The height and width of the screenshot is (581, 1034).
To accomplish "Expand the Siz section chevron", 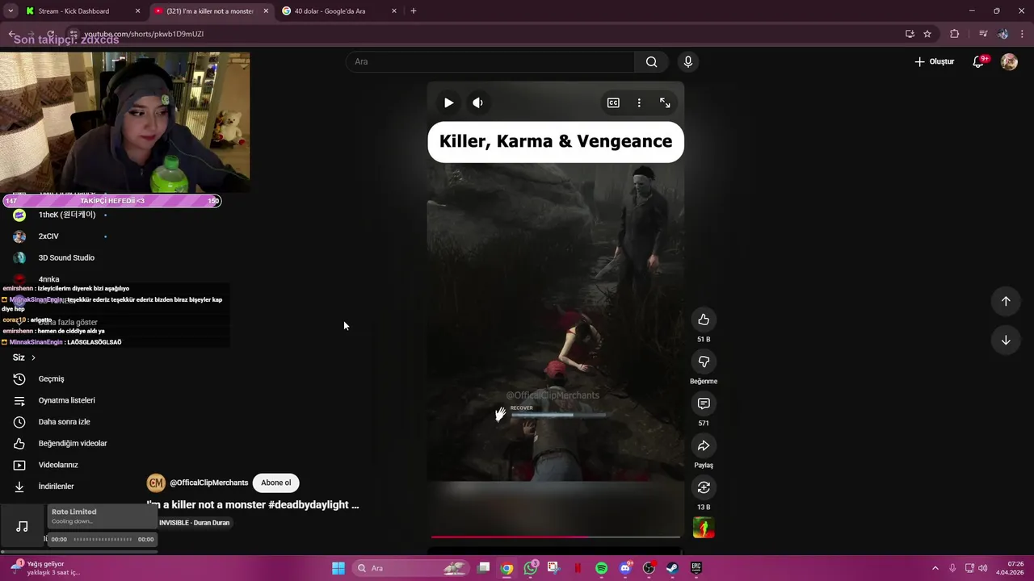I will coord(33,357).
